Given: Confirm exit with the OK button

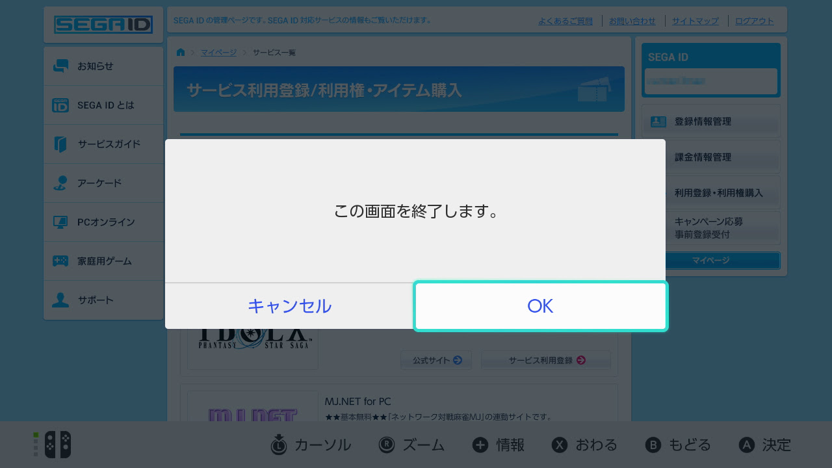Looking at the screenshot, I should pyautogui.click(x=540, y=306).
